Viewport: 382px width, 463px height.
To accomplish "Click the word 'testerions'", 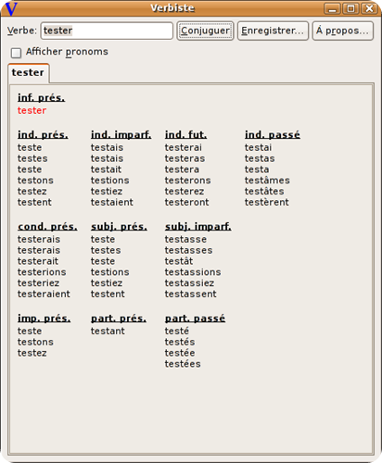I will [x=42, y=272].
